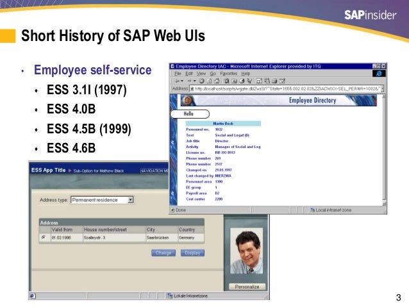Click the Internet Explorer 'e' logo

point(379,73)
